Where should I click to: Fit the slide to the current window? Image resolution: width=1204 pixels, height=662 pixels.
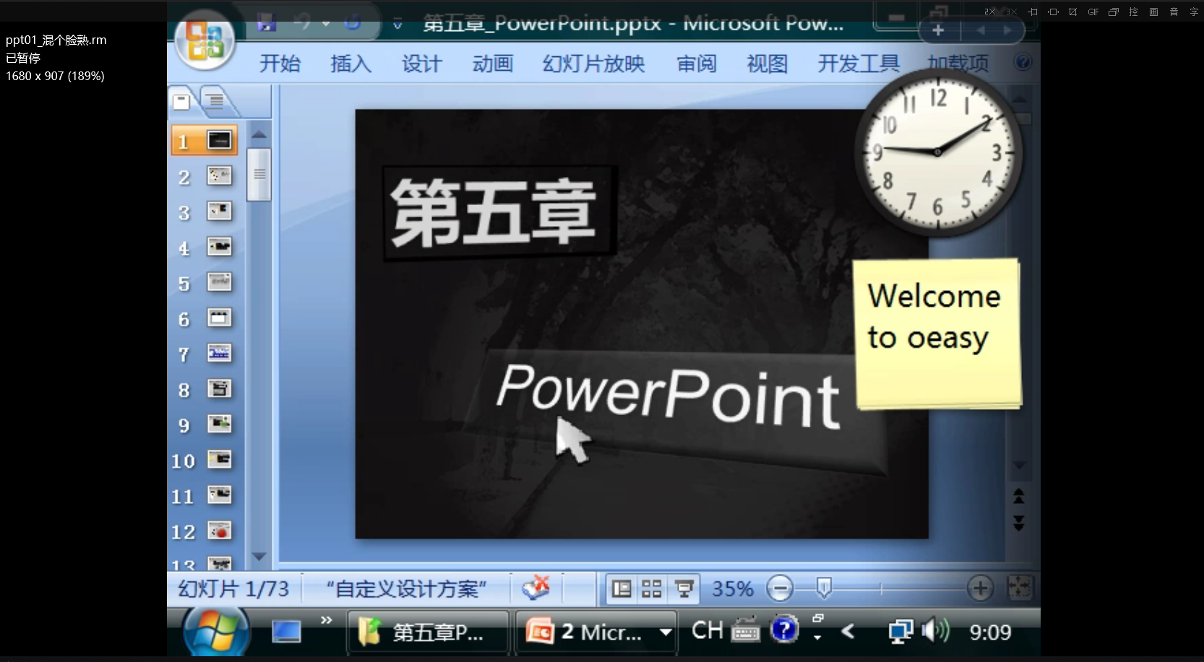coord(1020,588)
